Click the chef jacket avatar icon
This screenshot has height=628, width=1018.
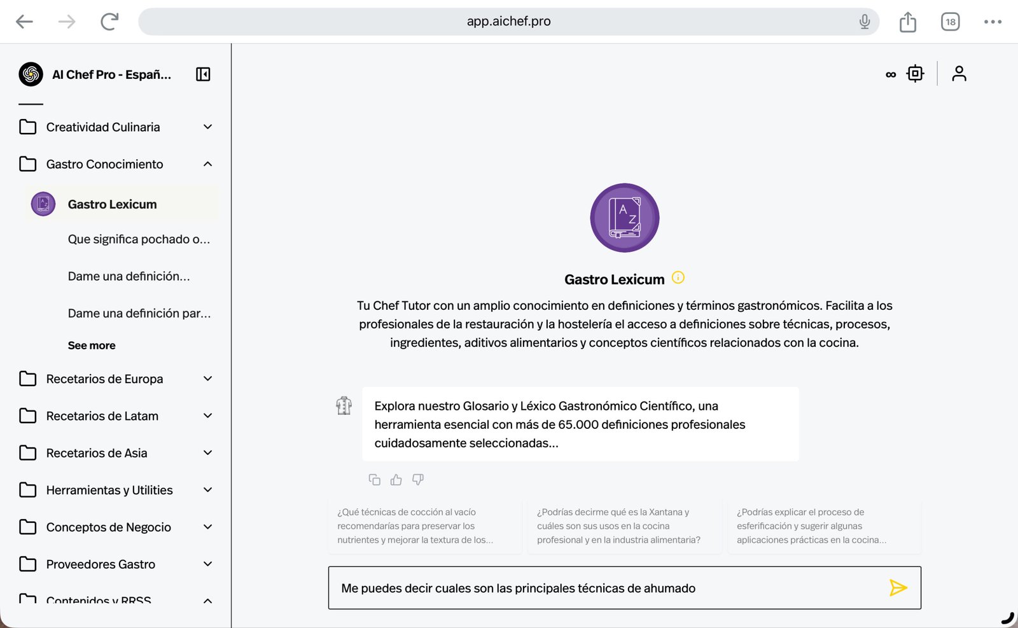point(344,405)
